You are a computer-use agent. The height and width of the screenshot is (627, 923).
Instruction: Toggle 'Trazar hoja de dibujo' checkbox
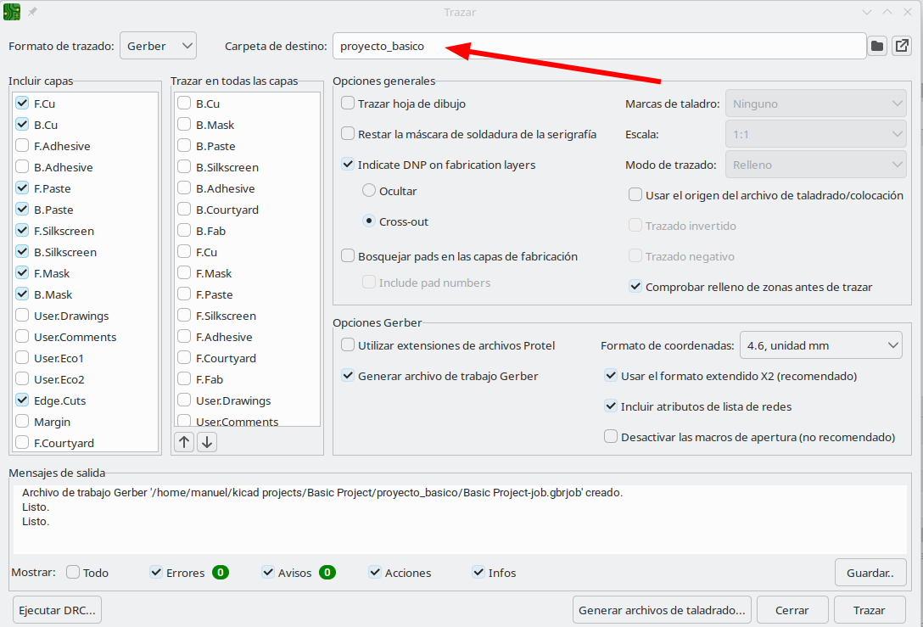[x=348, y=104]
